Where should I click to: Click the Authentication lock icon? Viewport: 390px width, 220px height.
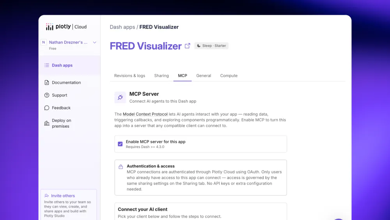[x=121, y=167]
